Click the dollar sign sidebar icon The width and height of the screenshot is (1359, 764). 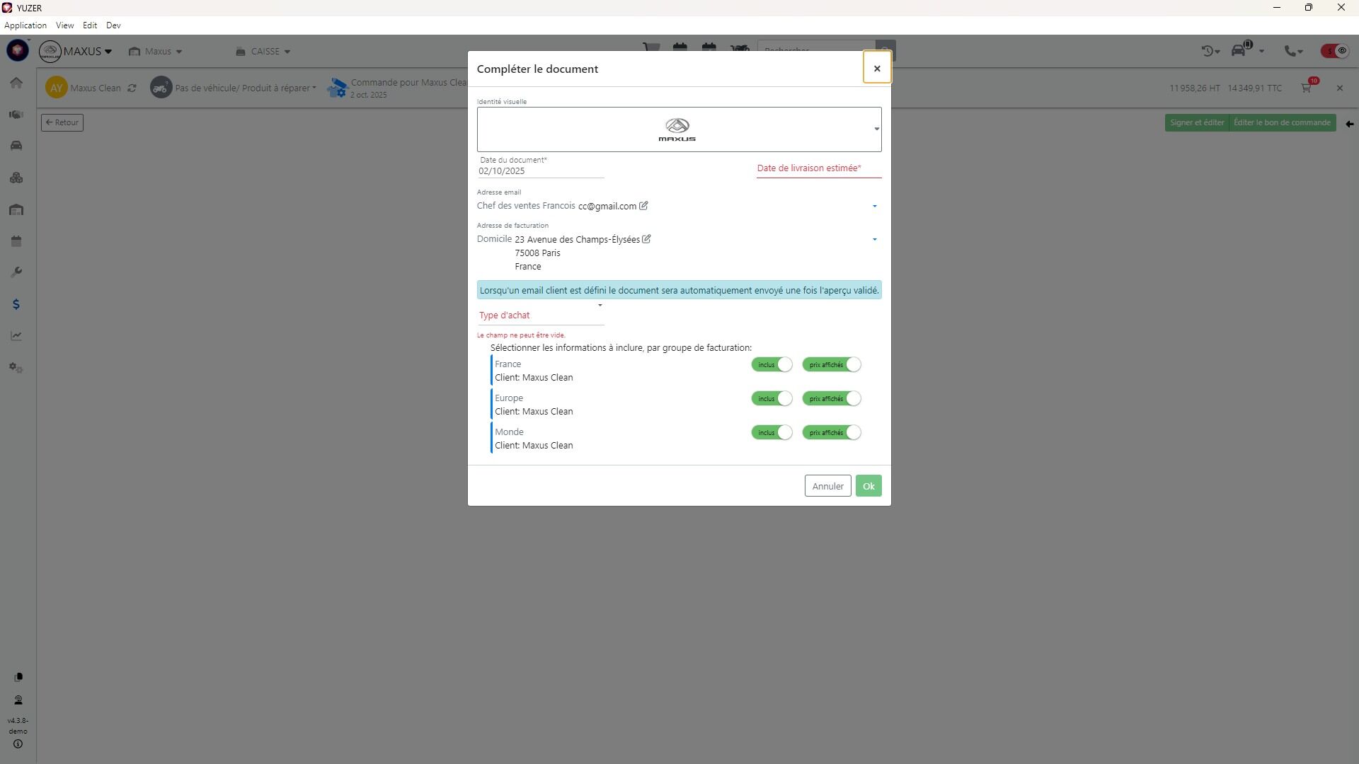click(x=16, y=304)
